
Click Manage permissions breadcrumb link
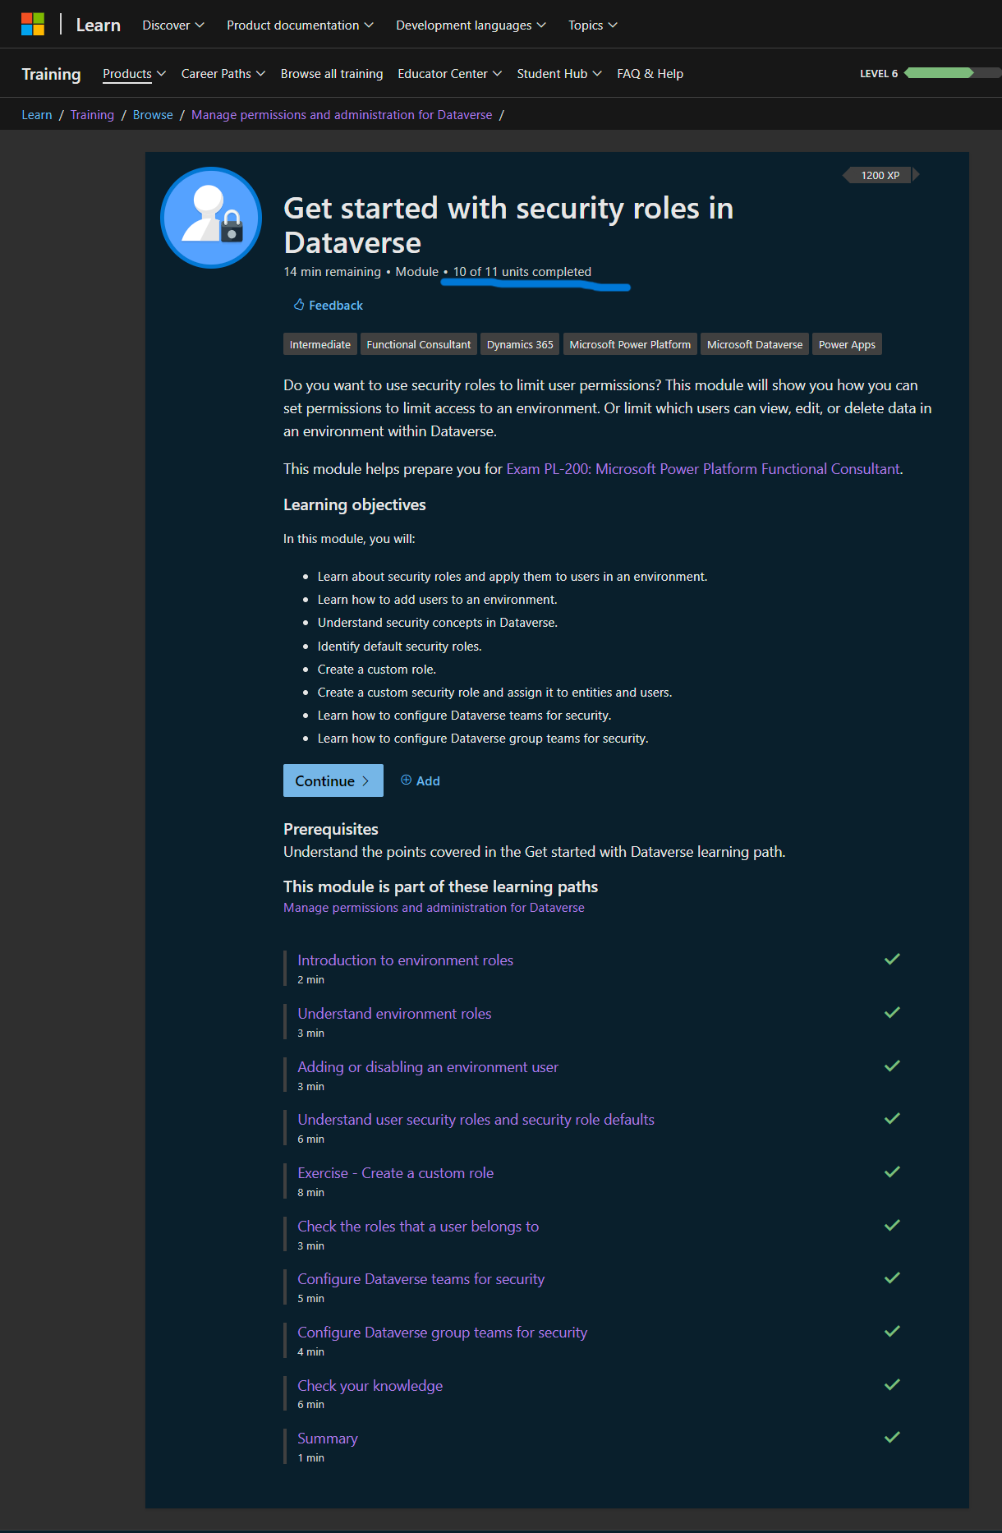(x=342, y=115)
